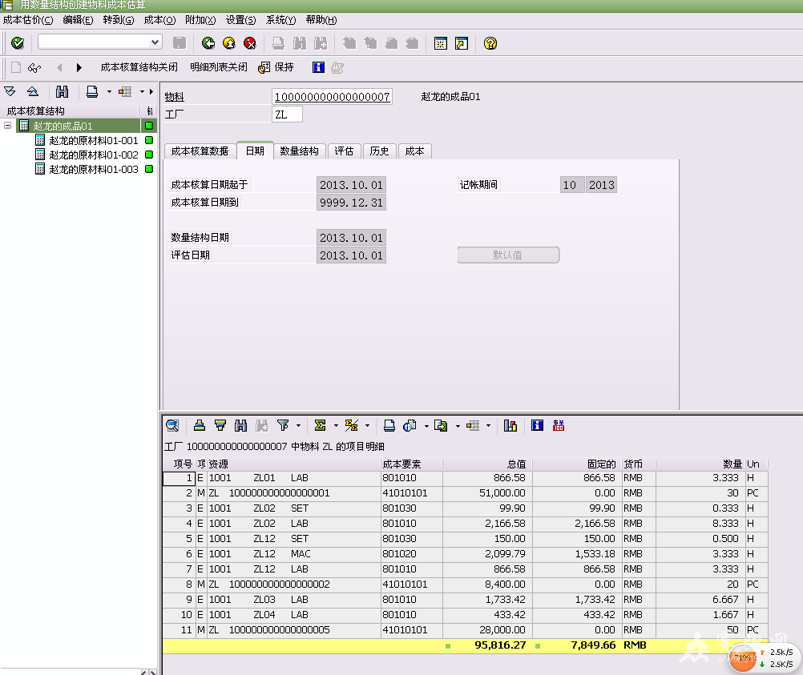Image resolution: width=803 pixels, height=675 pixels.
Task: Select tree item 赵龙的原材料01-001
Action: click(x=94, y=140)
